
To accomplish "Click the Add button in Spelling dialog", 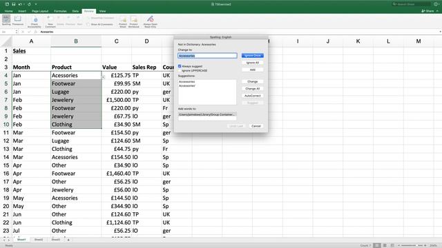I will click(253, 70).
